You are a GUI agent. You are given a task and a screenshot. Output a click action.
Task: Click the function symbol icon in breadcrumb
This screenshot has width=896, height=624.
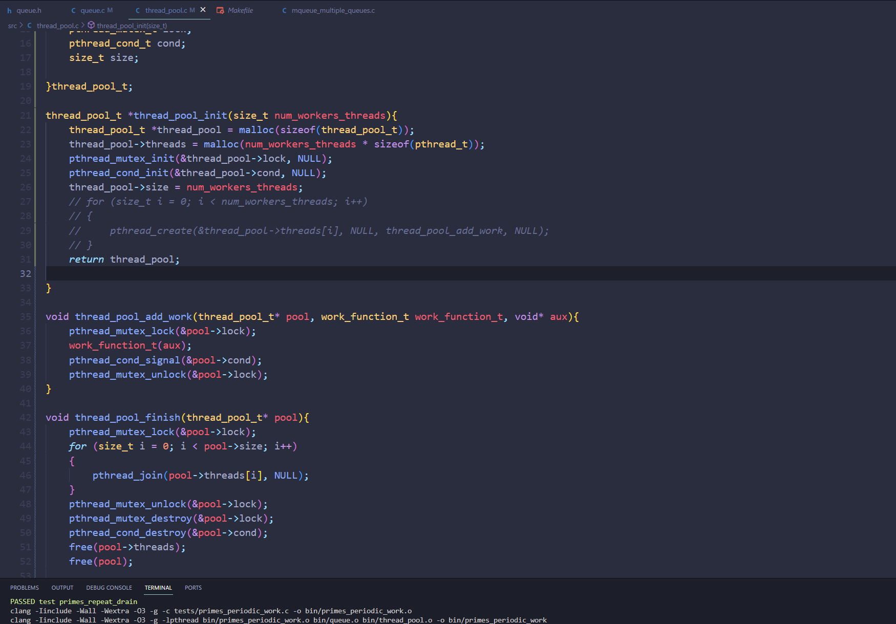[x=91, y=25]
